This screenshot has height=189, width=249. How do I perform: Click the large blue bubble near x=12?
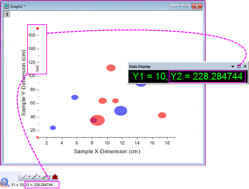click(121, 111)
